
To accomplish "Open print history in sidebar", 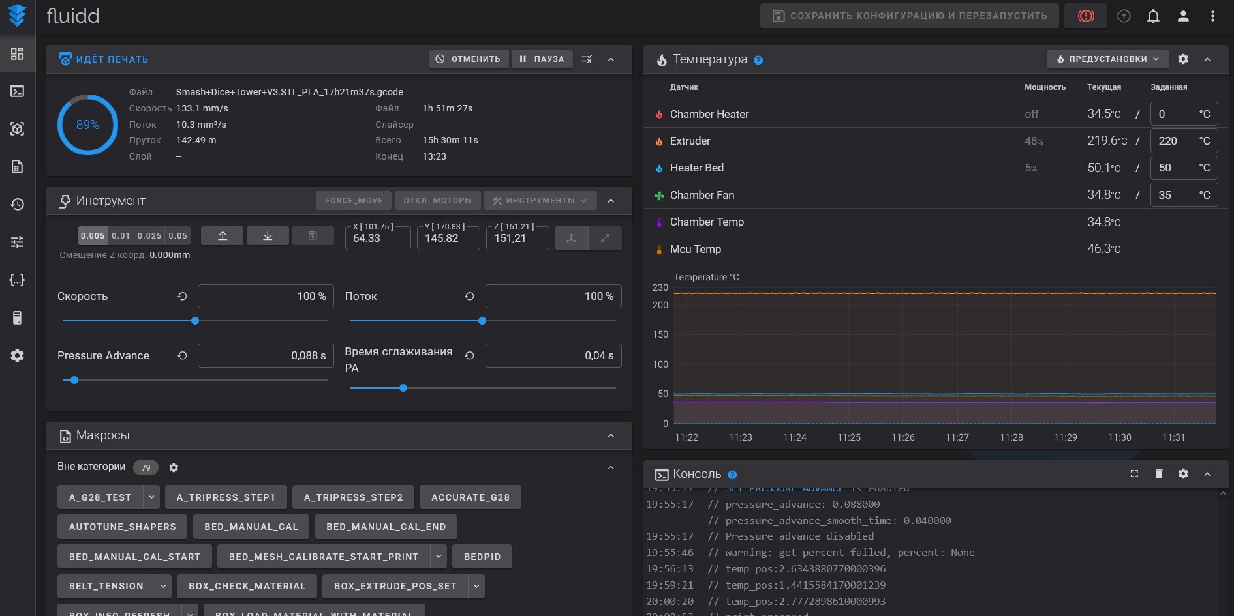I will 18,205.
